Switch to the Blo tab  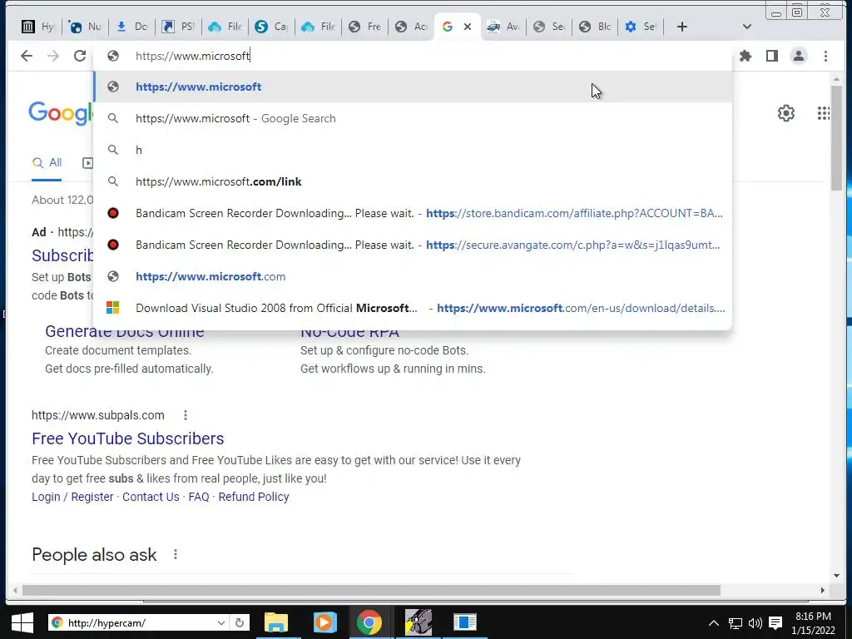pyautogui.click(x=596, y=27)
